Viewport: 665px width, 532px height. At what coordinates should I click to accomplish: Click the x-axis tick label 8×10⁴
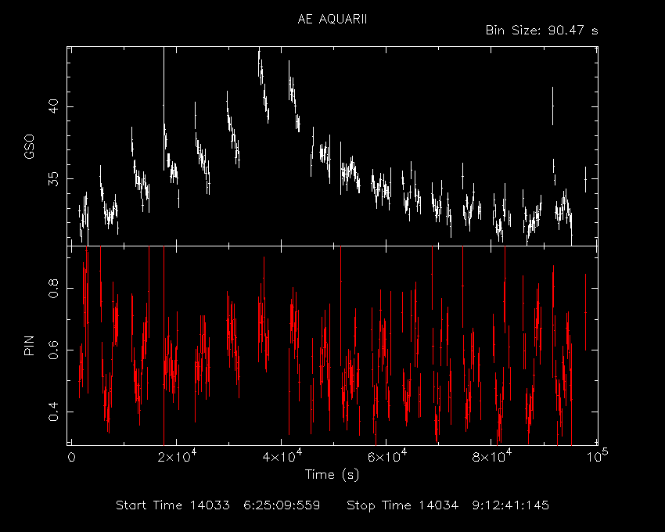(492, 456)
